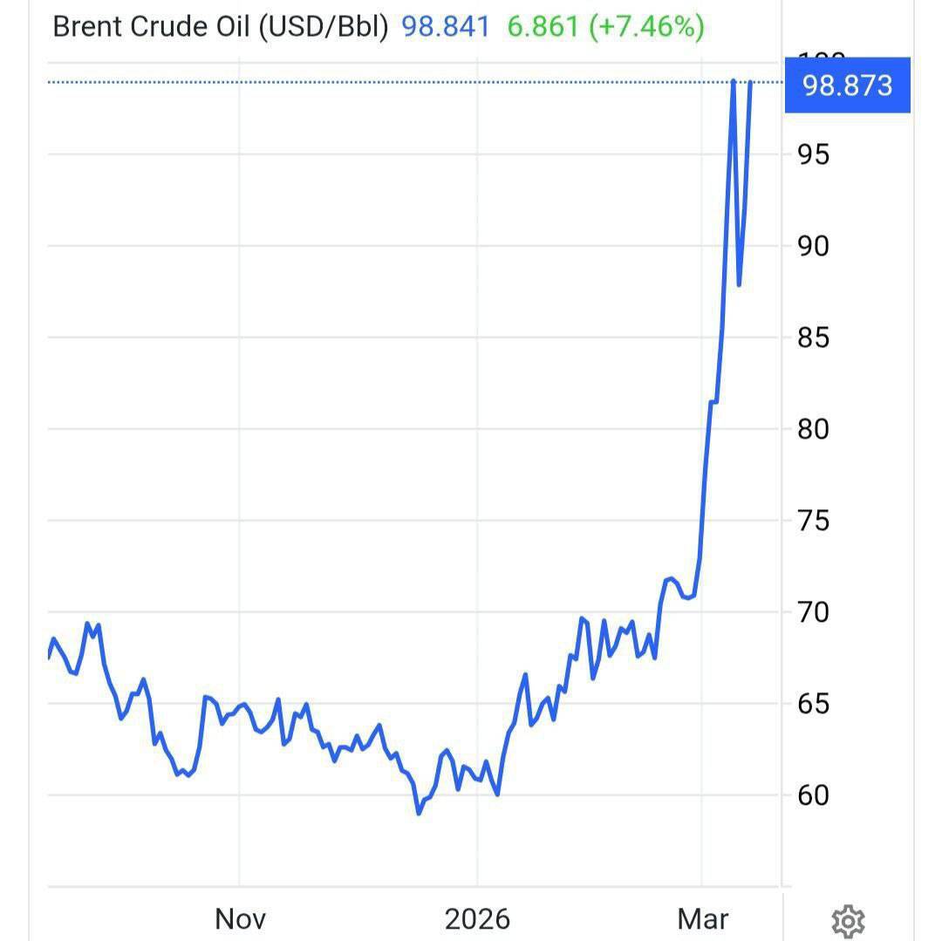Click the March dip between the two peaks
This screenshot has width=942, height=941.
click(739, 284)
